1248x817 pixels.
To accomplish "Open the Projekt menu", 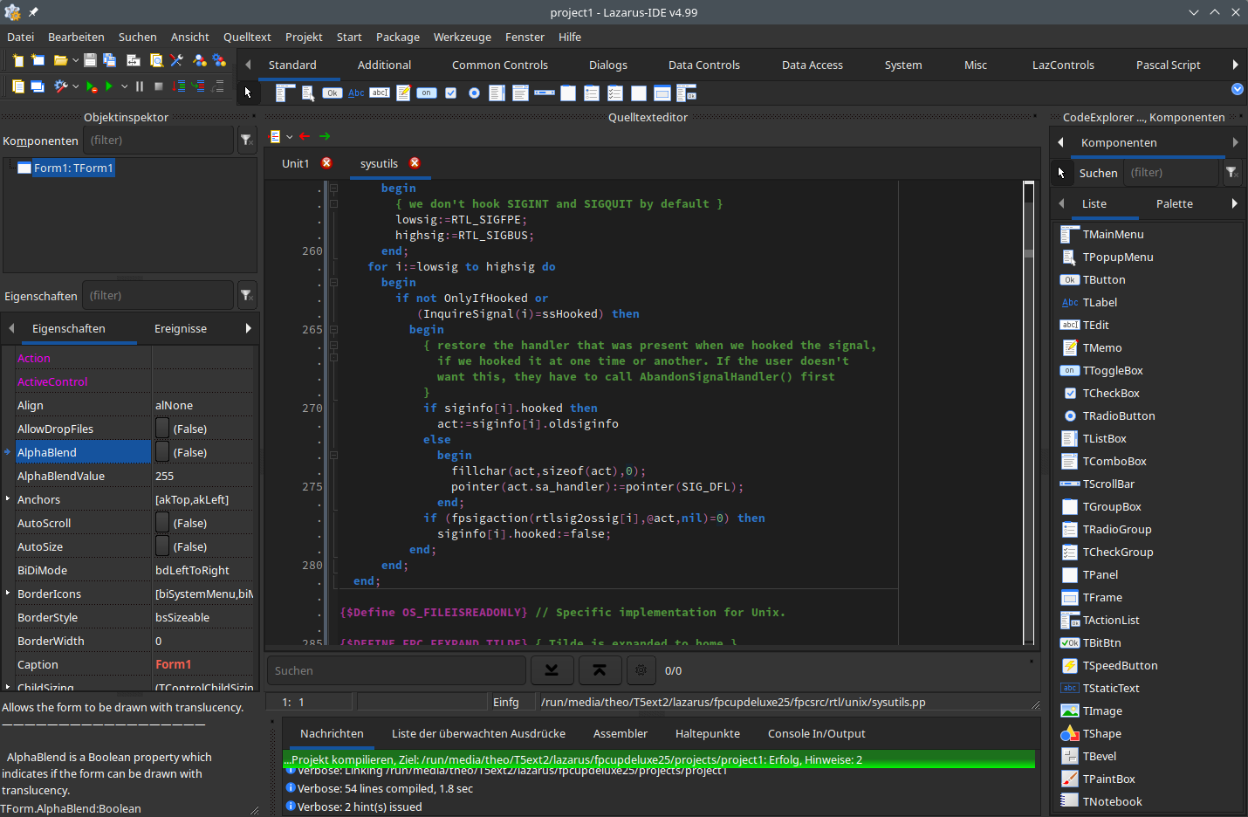I will (304, 37).
